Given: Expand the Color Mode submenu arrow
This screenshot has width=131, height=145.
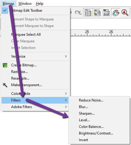Looking at the screenshot, I should tap(66, 94).
